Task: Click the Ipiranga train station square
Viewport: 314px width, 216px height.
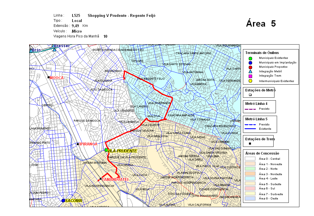Action: click(x=78, y=144)
